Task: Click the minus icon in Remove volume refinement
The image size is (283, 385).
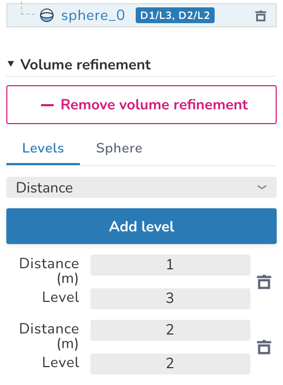Action: (x=47, y=105)
